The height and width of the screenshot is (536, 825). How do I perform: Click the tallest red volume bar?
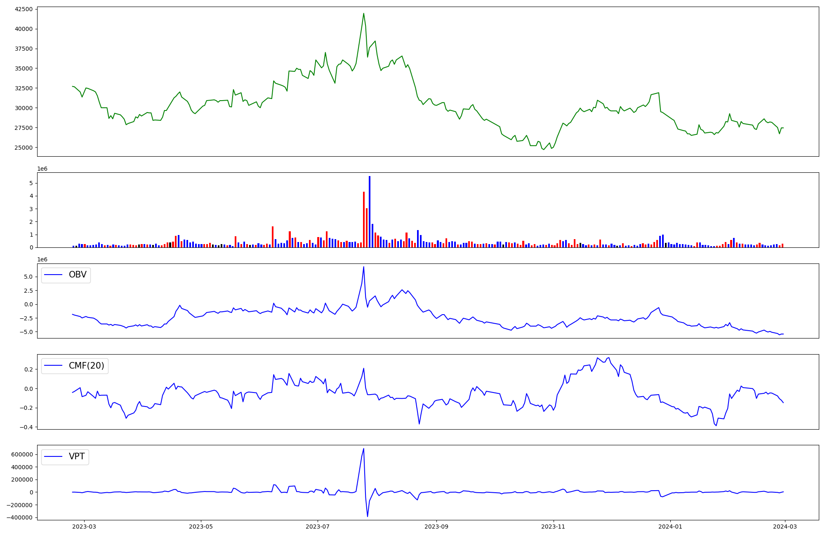(x=364, y=220)
